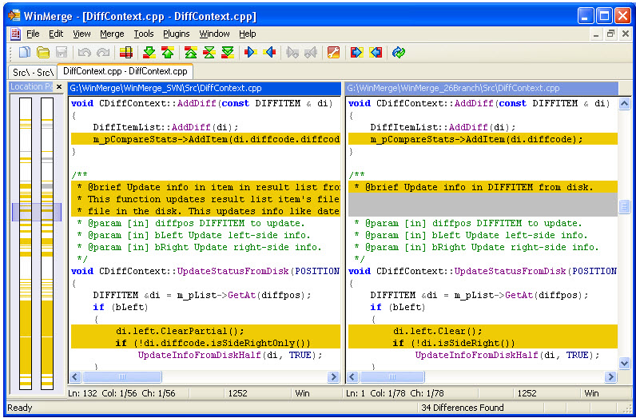Viewport: 636px width, 418px height.
Task: Click left line with di.diffcode.diffcod
Action: pos(205,139)
